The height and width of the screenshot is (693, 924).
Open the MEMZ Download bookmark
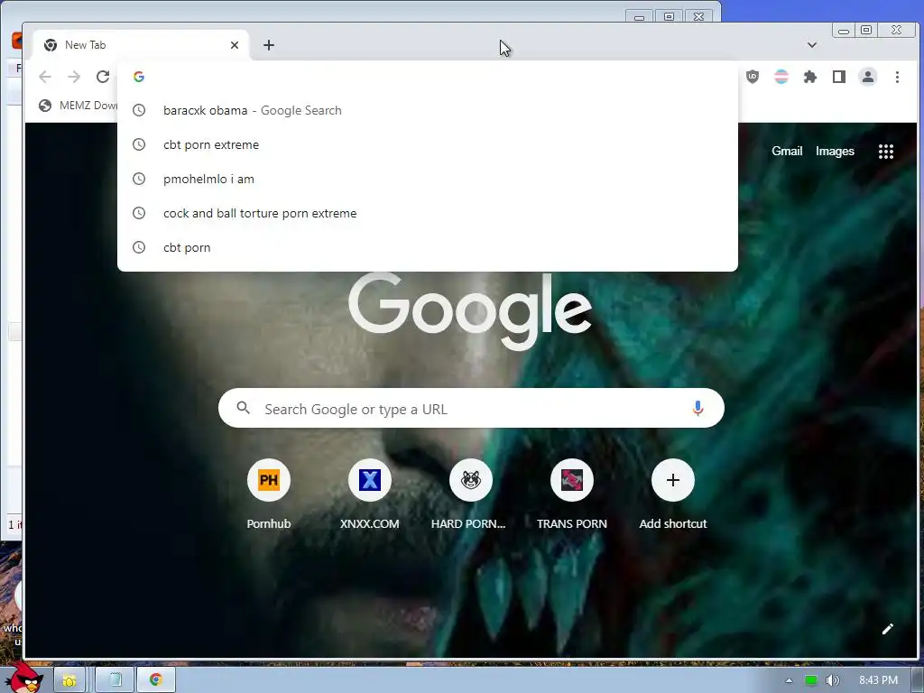tap(78, 106)
